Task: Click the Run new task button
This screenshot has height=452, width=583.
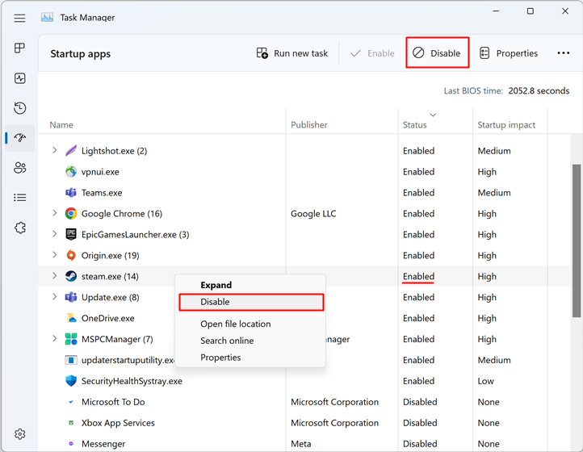Action: 292,53
